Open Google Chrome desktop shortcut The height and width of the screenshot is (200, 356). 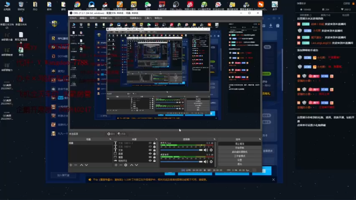coord(77,6)
